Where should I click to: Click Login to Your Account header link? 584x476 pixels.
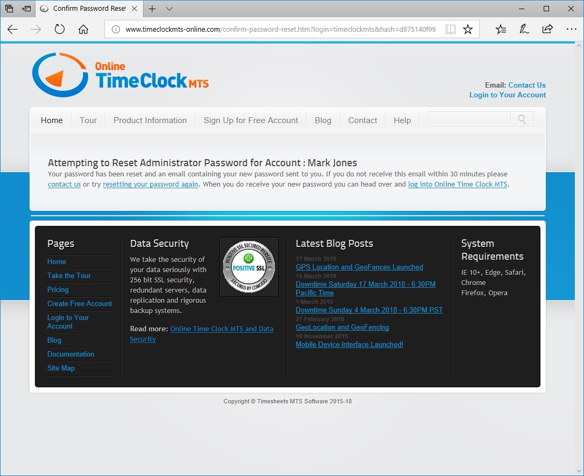click(507, 95)
